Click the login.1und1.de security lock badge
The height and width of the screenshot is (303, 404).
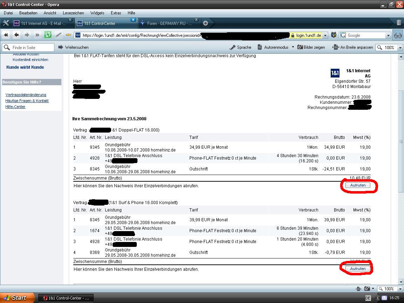click(x=306, y=35)
